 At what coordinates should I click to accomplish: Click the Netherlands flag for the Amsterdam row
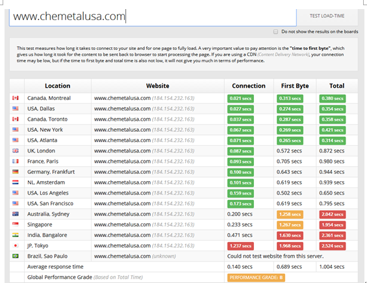[16, 182]
